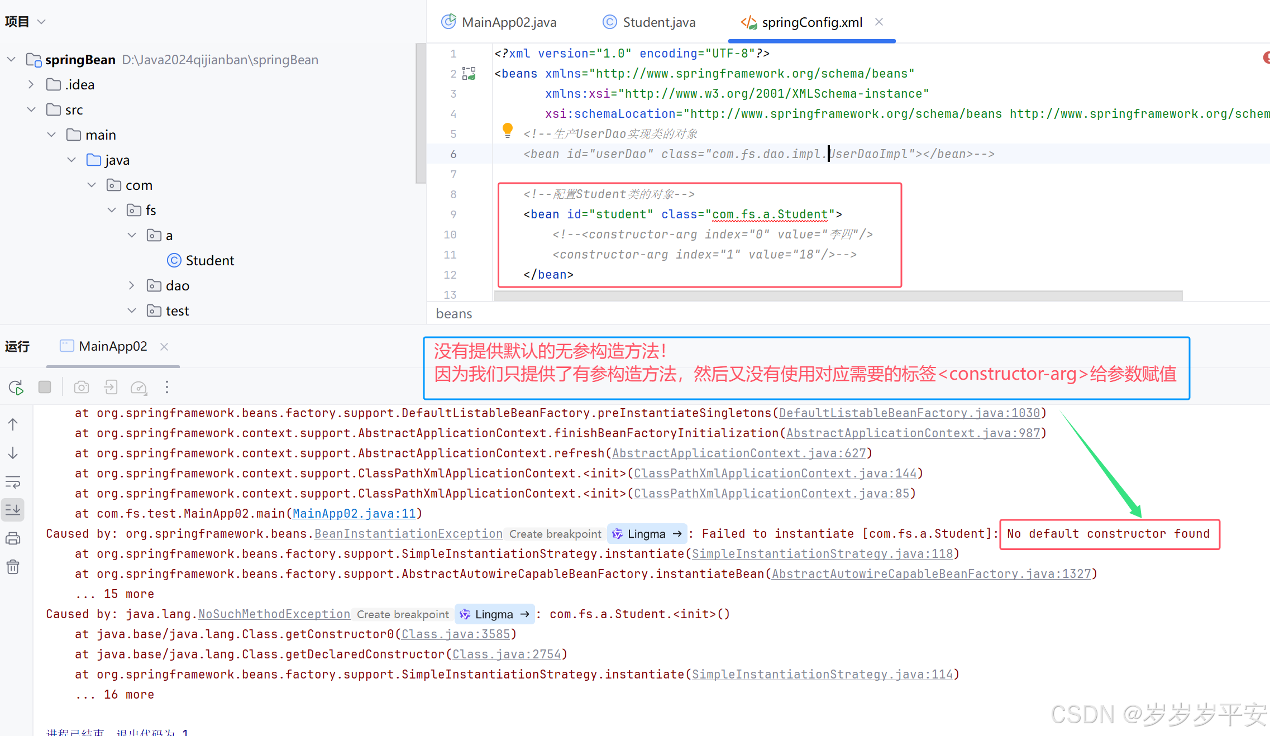
Task: Collapse the com package
Action: (92, 185)
